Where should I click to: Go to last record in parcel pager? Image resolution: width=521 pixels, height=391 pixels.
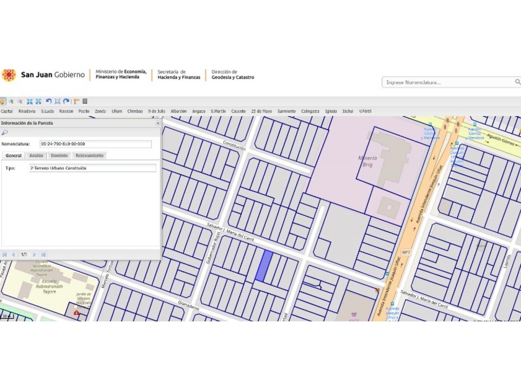tap(43, 255)
